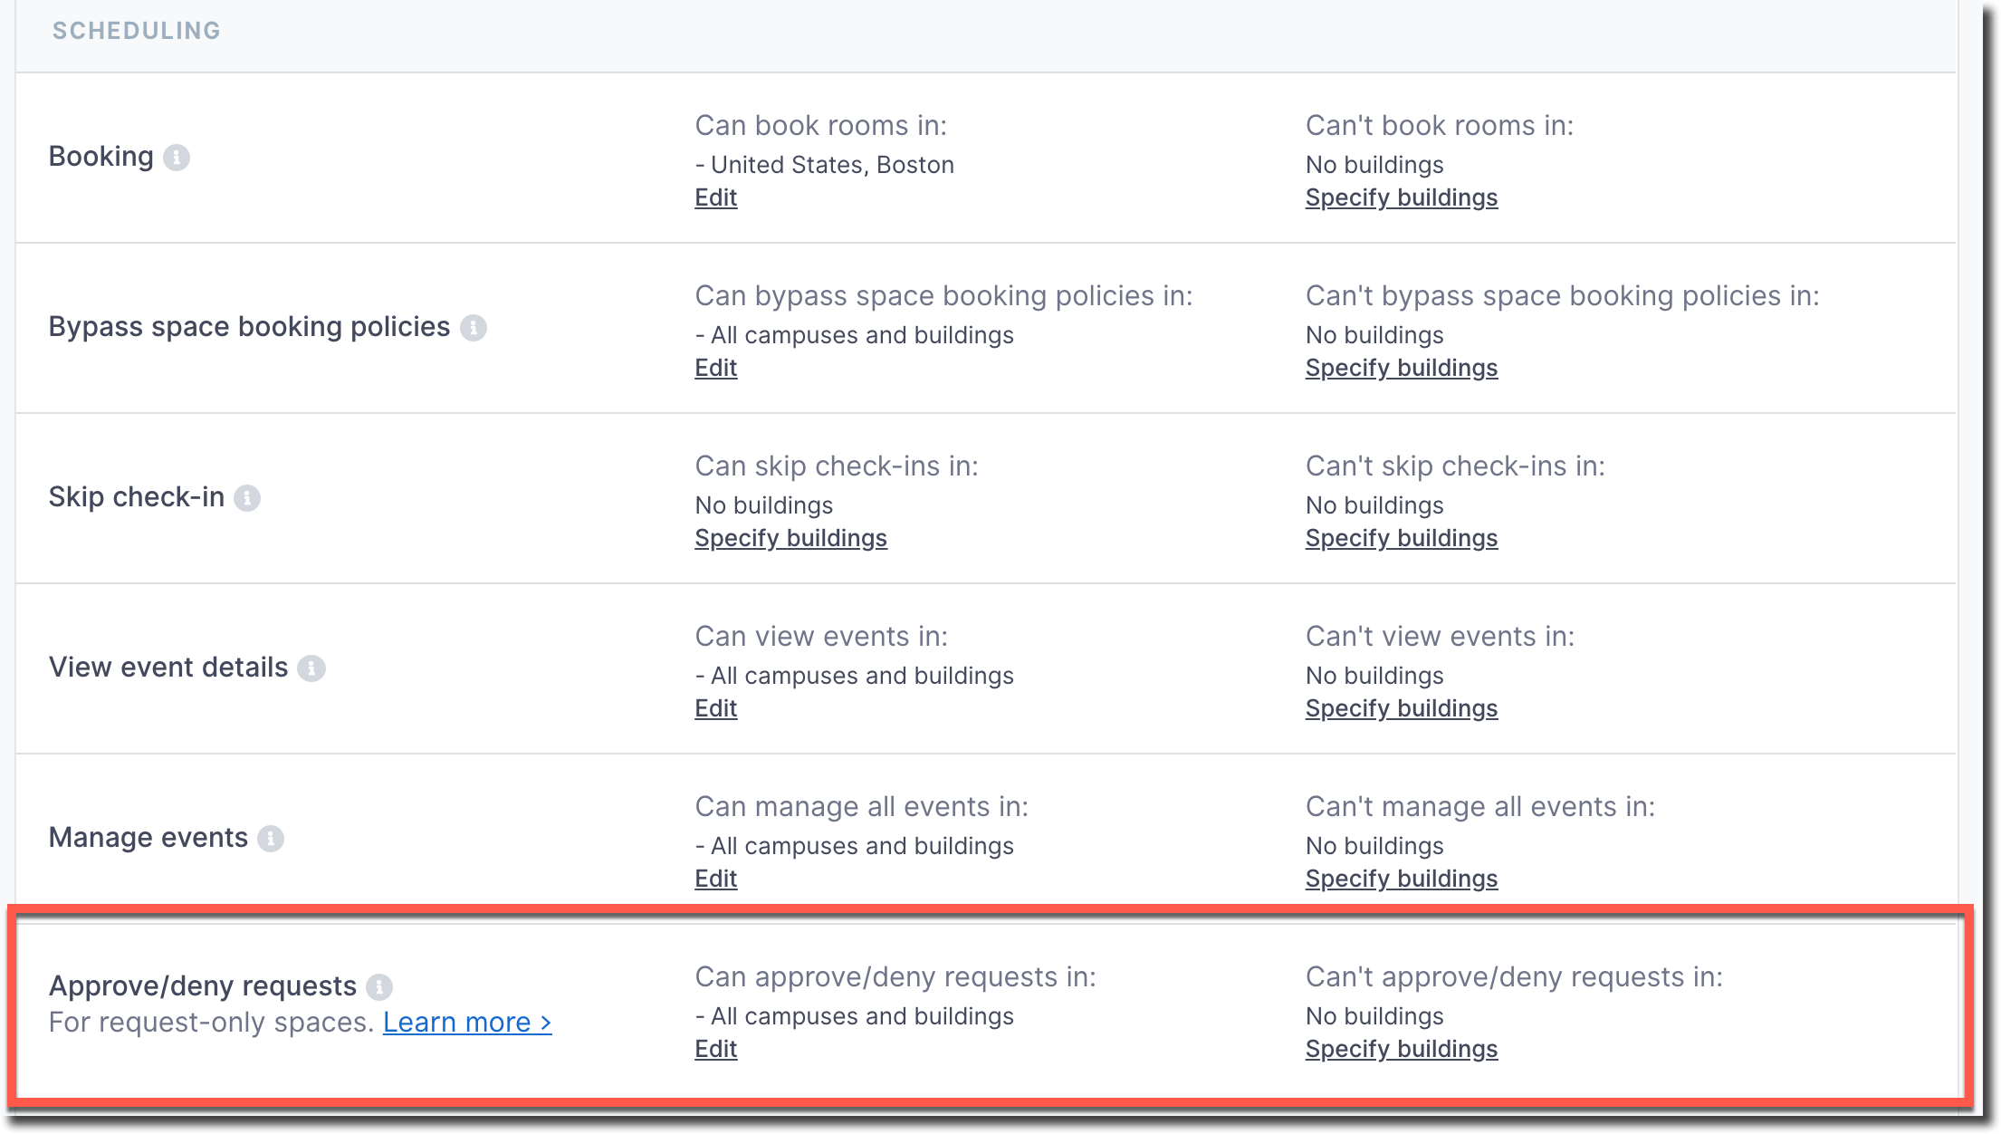
Task: Click the View event details info icon
Action: point(311,668)
